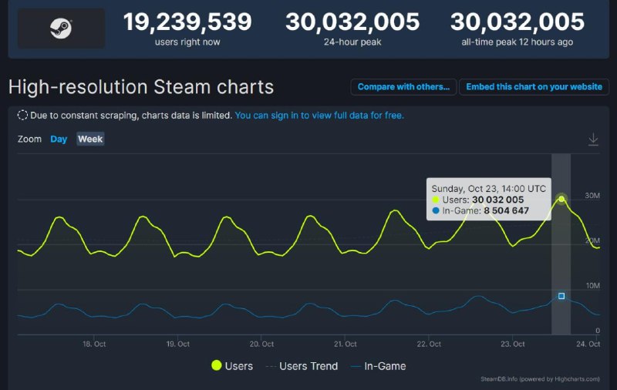617x390 pixels.
Task: Click the Zoom label
Action: click(x=29, y=140)
